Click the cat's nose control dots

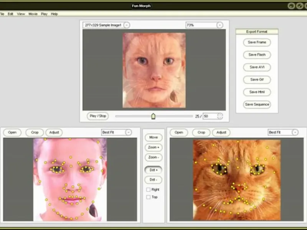tap(239, 187)
